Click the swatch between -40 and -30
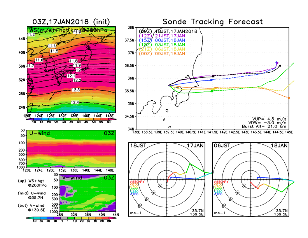 (x=37, y=218)
